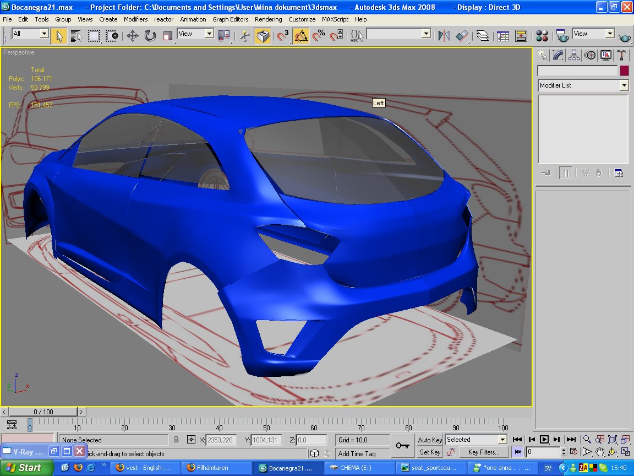
Task: Click the Align tool icon
Action: click(x=462, y=36)
